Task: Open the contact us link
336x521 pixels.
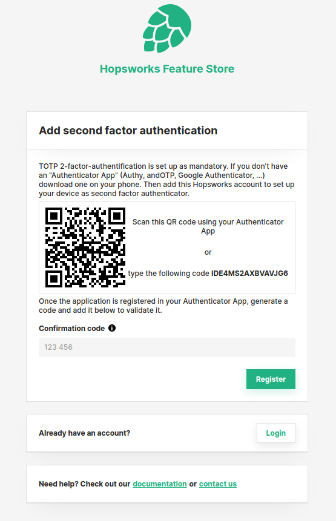Action: click(x=218, y=484)
